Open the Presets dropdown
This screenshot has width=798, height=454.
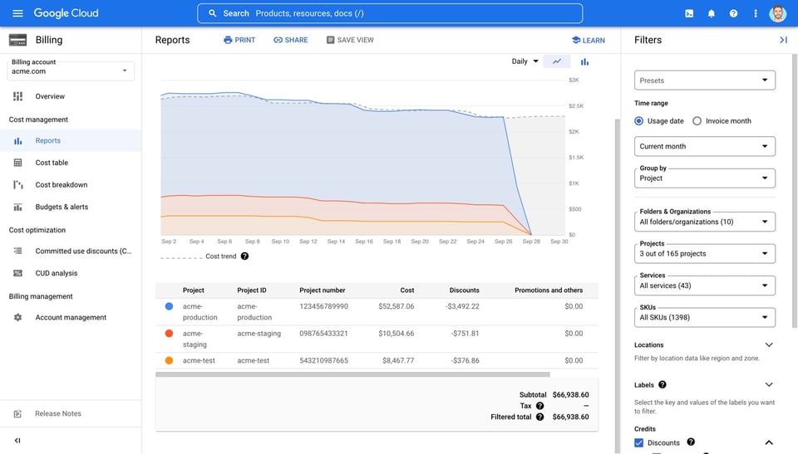pos(704,81)
